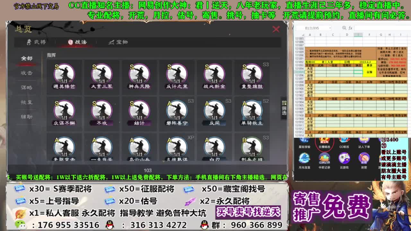Image resolution: width=411 pixels, height=231 pixels.
Task: Select spreadsheet column F header
Action: (x=369, y=35)
